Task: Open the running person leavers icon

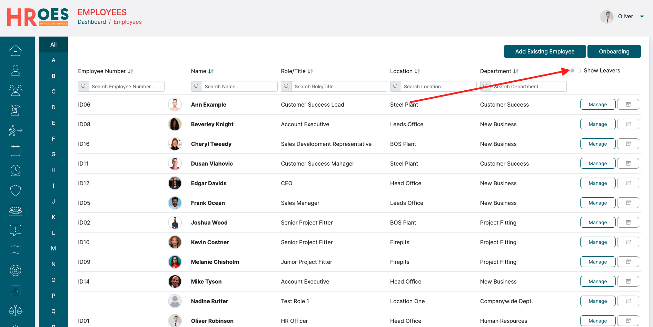Action: (16, 130)
